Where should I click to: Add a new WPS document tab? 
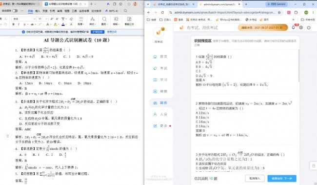(91, 4)
